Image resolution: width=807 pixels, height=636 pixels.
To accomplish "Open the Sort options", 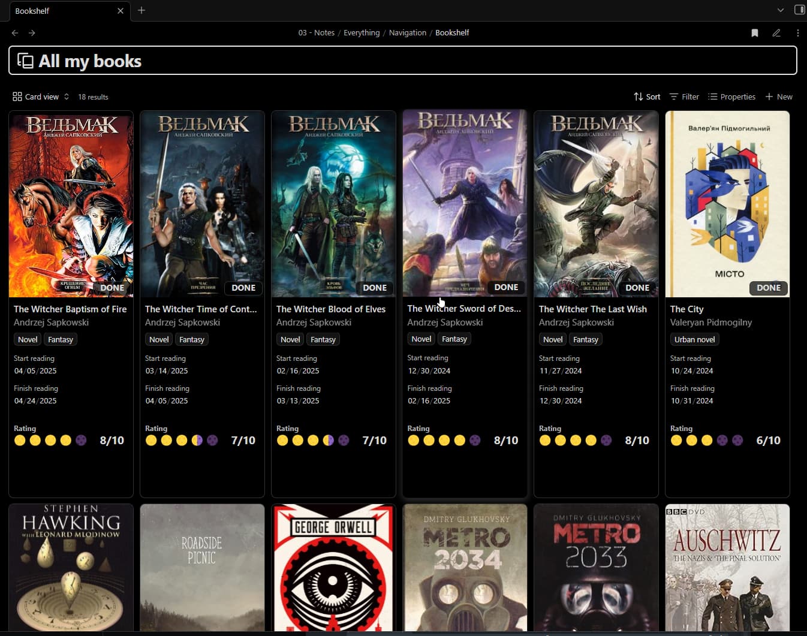I will [647, 97].
